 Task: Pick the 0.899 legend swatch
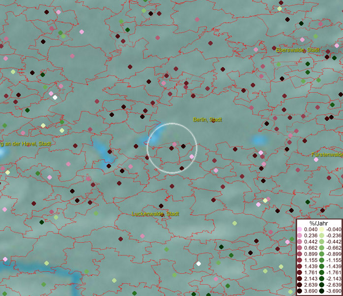point(300,254)
